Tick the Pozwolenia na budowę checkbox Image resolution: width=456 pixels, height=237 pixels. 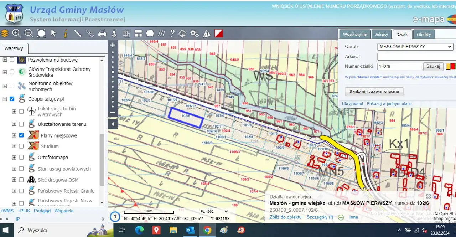(x=12, y=60)
